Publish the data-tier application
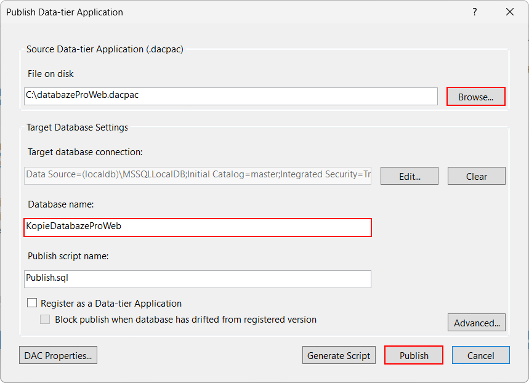 413,355
